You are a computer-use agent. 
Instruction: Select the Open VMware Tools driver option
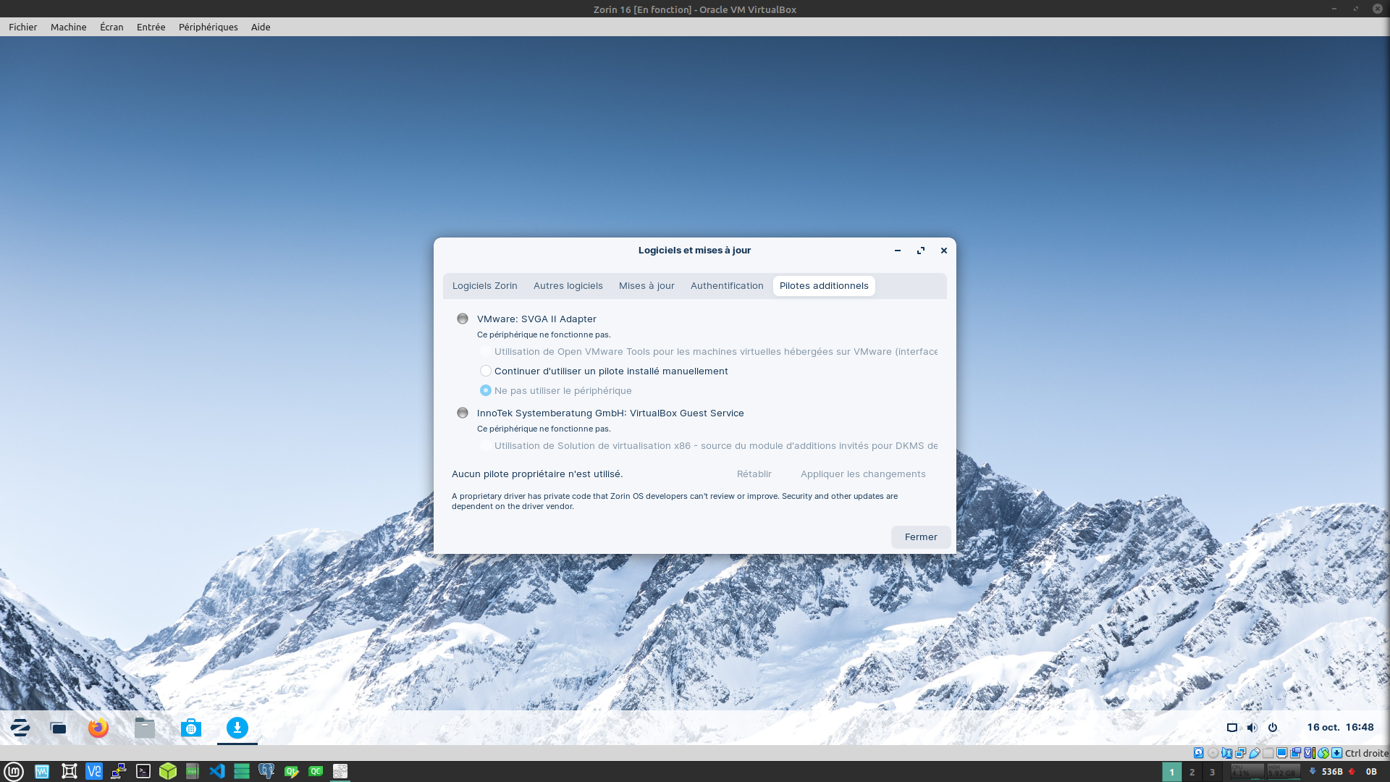486,351
